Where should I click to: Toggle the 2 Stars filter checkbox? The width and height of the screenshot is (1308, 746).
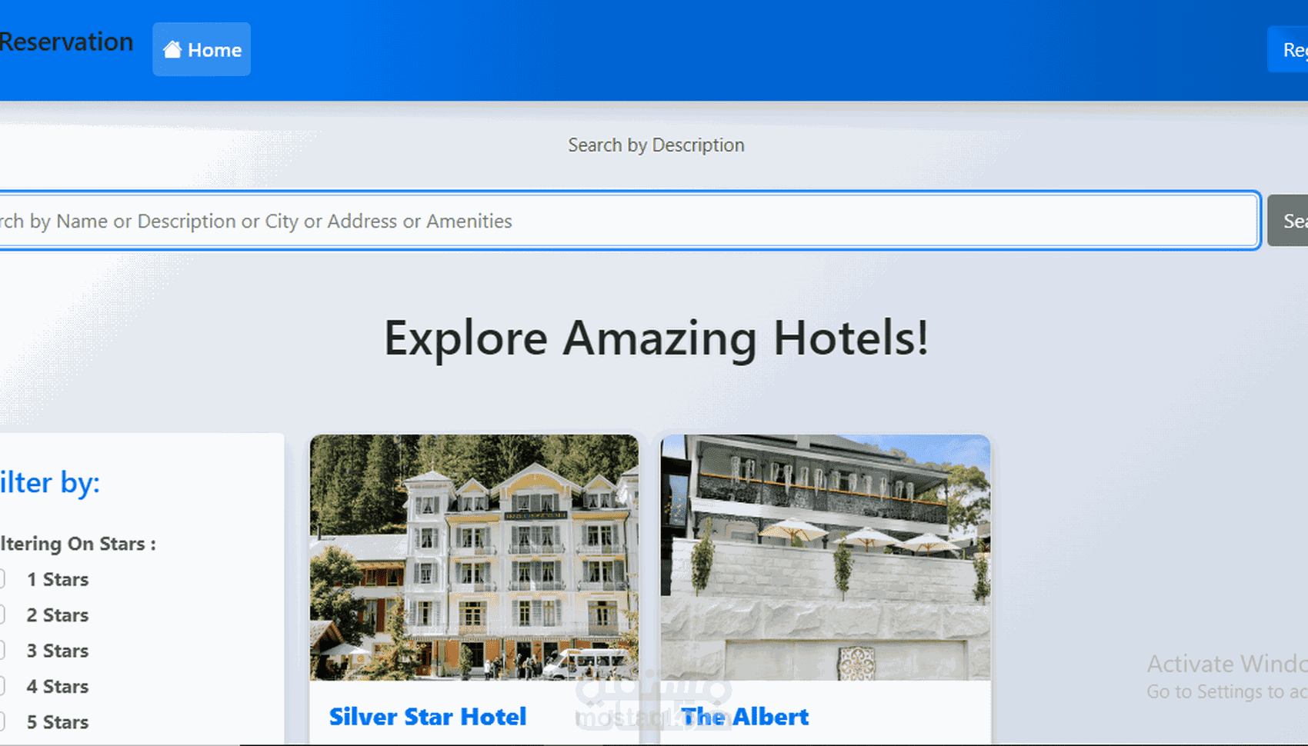(x=2, y=614)
